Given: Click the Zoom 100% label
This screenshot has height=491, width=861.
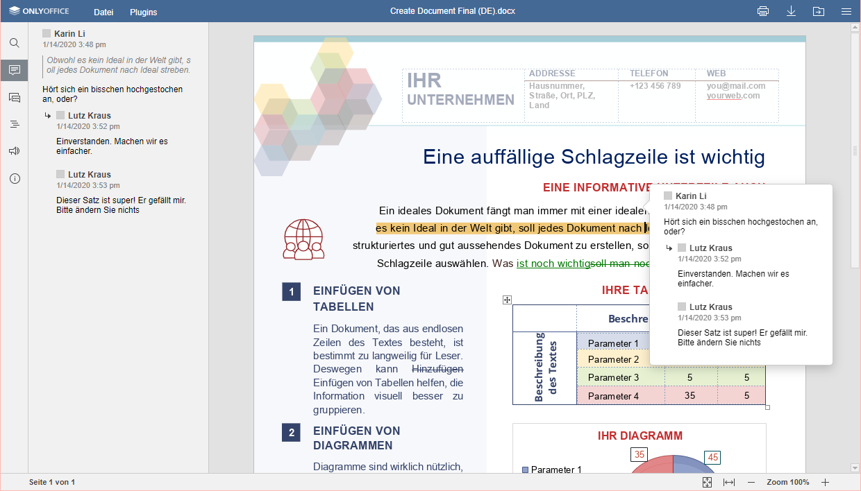Looking at the screenshot, I should tap(788, 482).
